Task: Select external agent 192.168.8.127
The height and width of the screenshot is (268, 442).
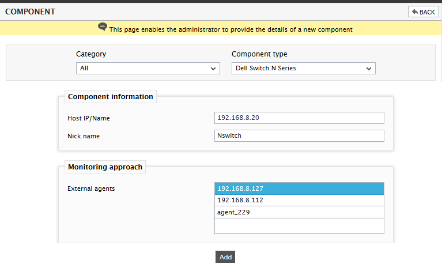Action: [299, 188]
